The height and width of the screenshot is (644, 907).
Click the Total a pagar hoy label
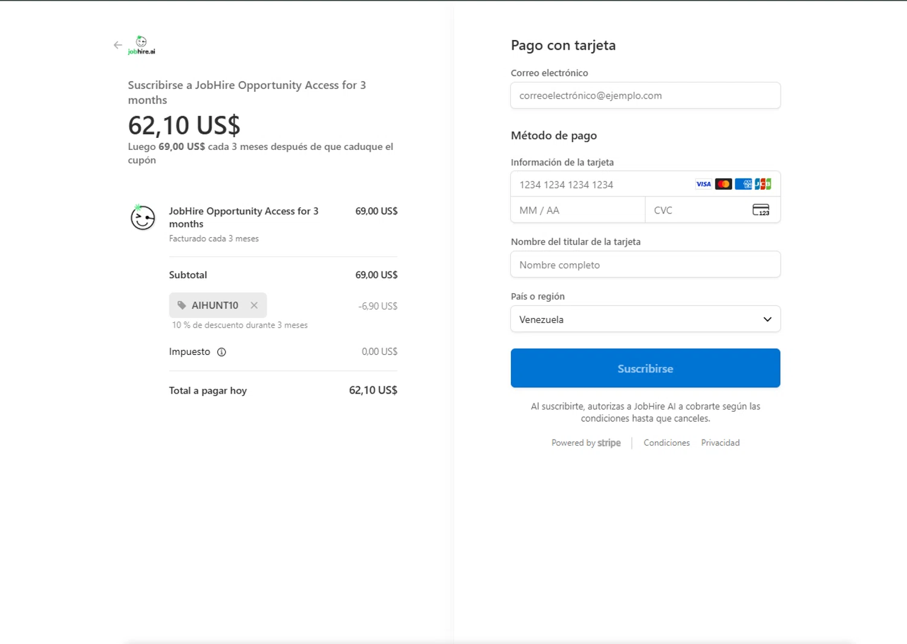point(208,391)
